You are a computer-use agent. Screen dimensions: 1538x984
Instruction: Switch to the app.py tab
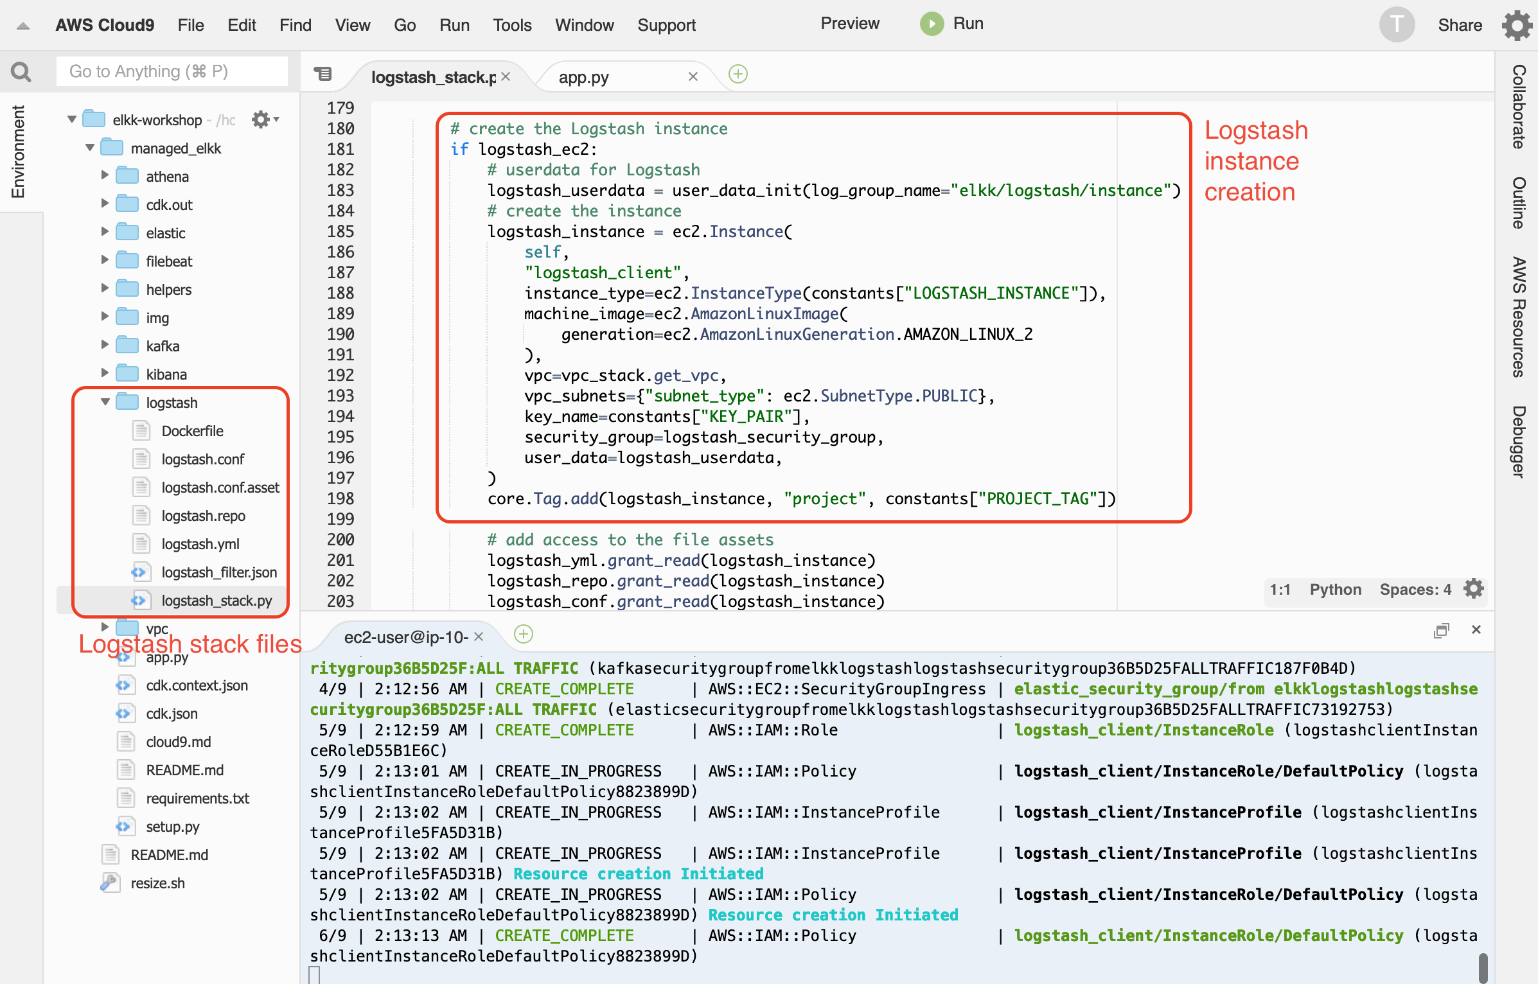point(583,77)
